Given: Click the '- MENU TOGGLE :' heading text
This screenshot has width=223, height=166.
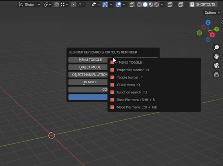Looking at the screenshot, I should tap(130, 62).
